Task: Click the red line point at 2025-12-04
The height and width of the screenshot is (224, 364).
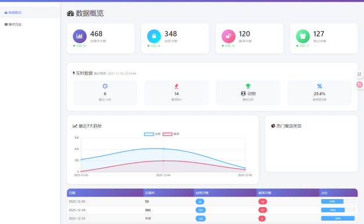Action: tap(163, 161)
